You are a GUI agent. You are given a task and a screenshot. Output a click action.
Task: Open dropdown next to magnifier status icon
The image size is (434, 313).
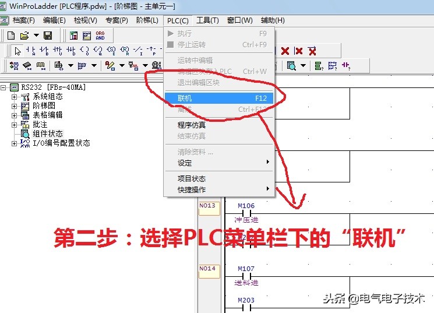(x=303, y=66)
